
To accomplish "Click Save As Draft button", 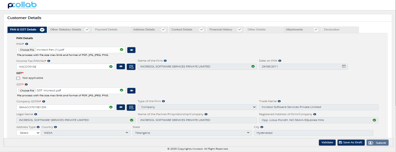I will (351, 142).
